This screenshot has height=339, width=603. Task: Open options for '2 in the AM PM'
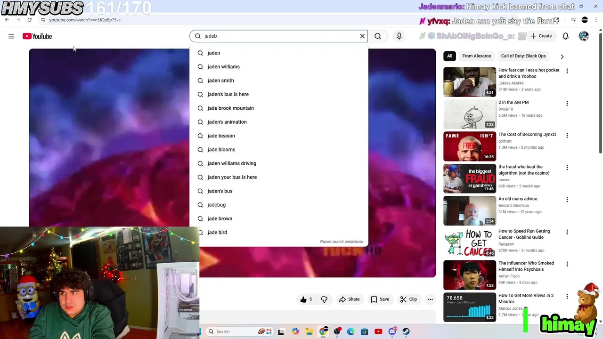(567, 103)
